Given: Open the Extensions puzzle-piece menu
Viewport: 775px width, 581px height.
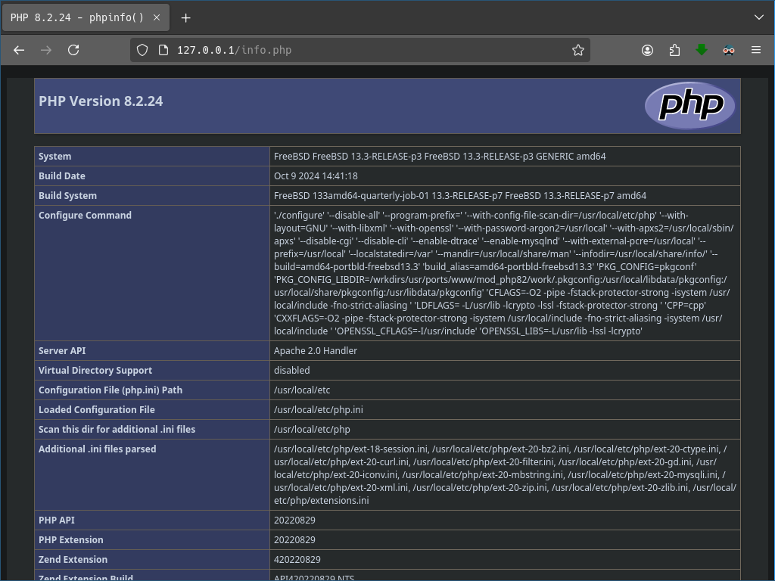Looking at the screenshot, I should [674, 50].
